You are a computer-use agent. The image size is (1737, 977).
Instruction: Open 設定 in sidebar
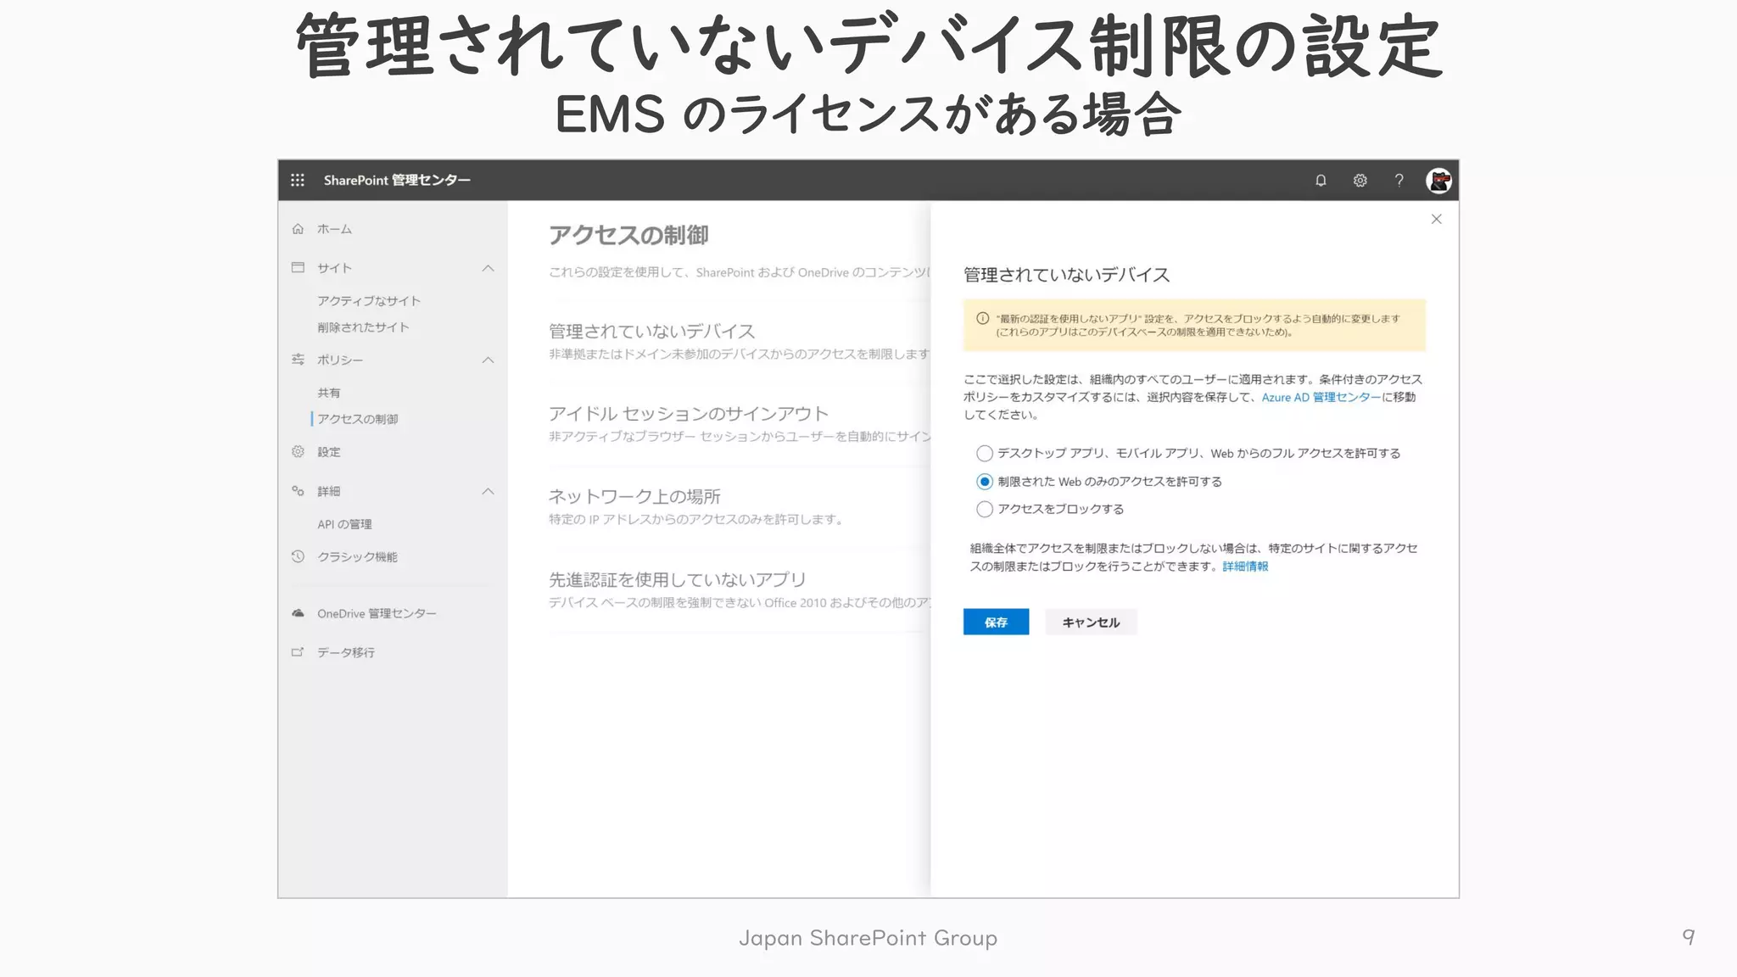(329, 452)
